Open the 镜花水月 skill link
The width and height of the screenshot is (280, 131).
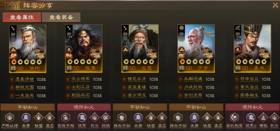click(137, 79)
